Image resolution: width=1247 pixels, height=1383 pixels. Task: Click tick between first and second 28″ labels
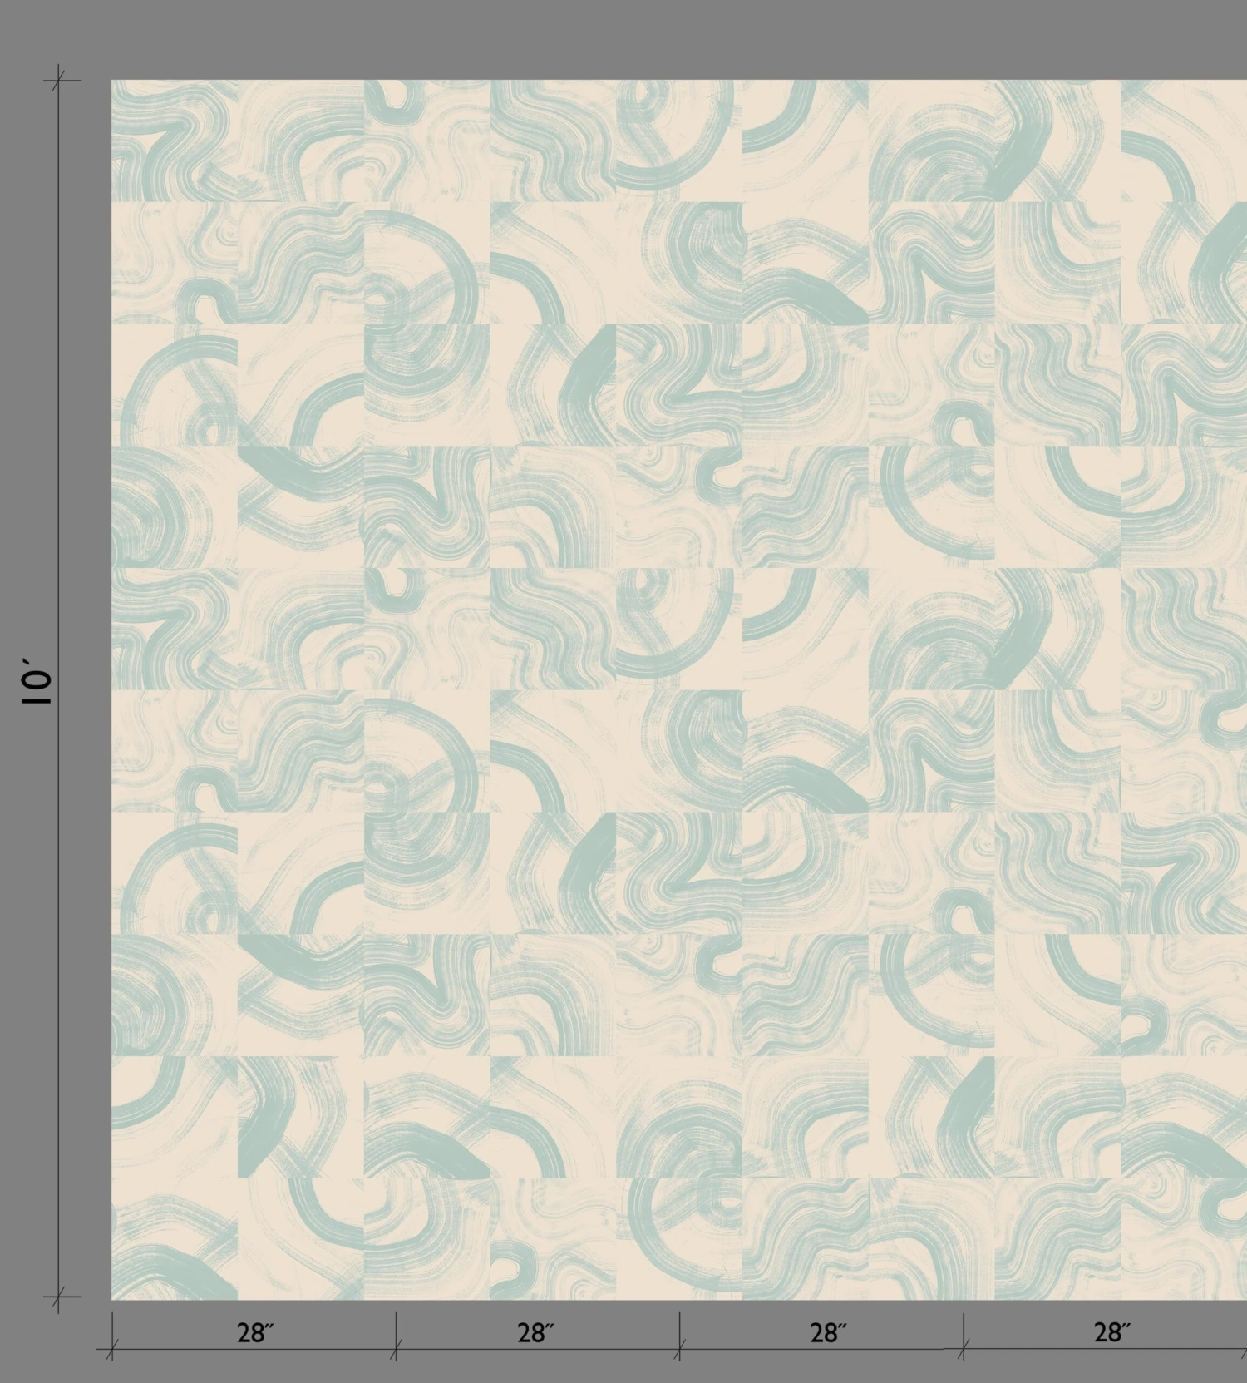pos(396,1350)
